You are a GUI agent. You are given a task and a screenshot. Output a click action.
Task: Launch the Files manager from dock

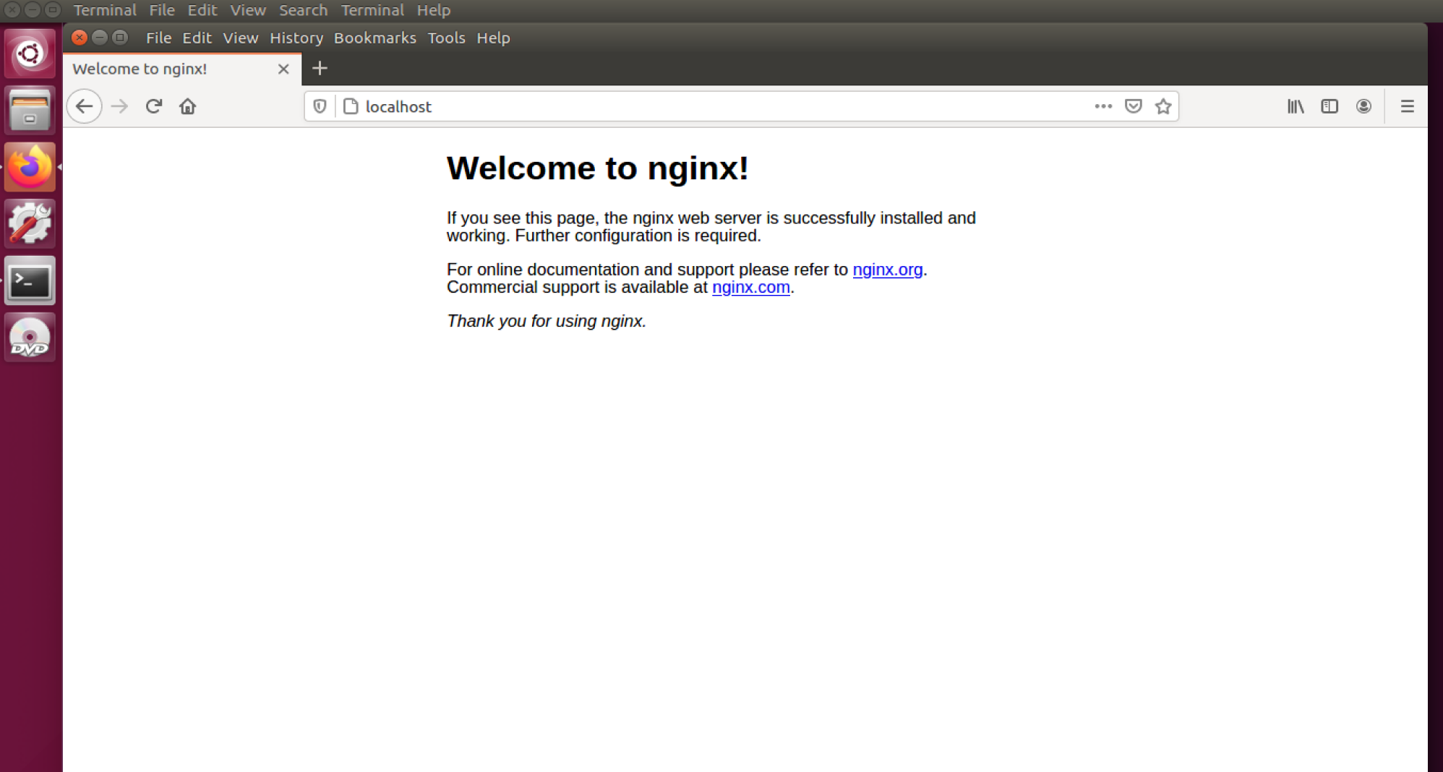click(x=30, y=110)
